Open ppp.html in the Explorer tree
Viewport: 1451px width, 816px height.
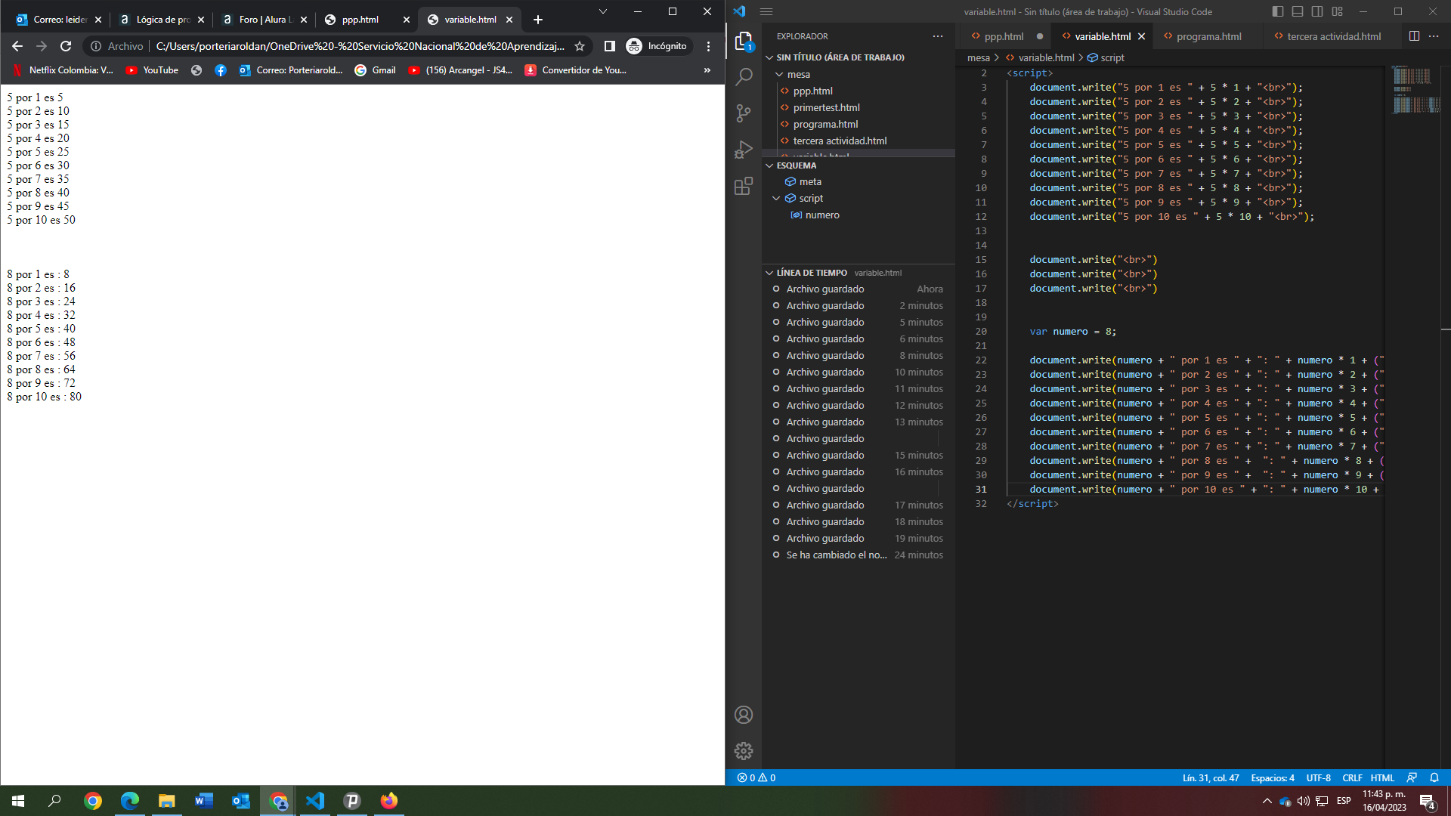812,91
